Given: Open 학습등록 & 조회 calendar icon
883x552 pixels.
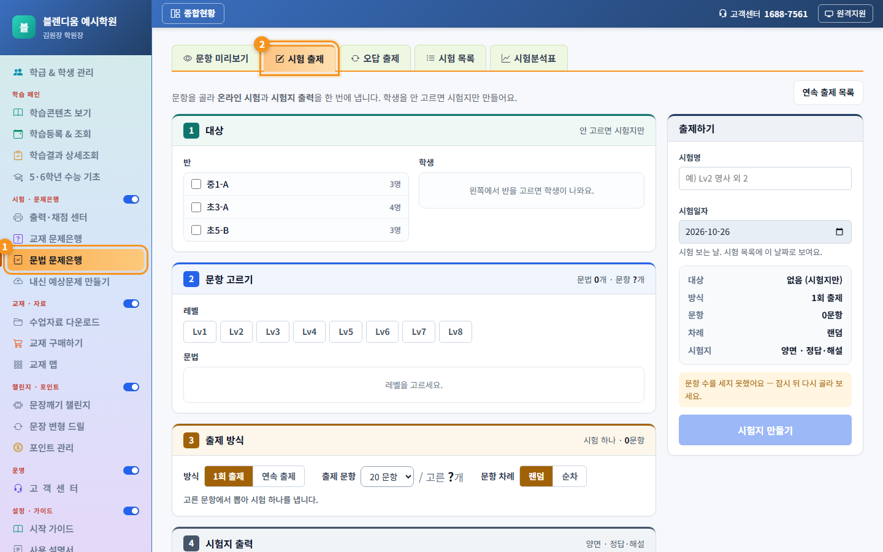Looking at the screenshot, I should [x=18, y=134].
